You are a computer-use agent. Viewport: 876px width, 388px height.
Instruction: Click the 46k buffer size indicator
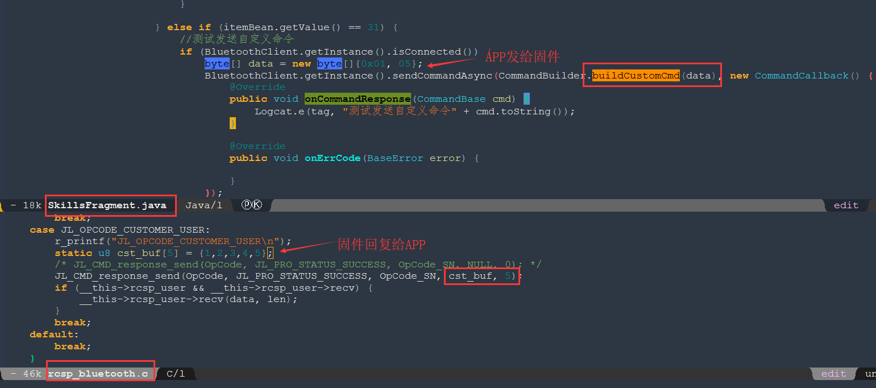click(32, 373)
